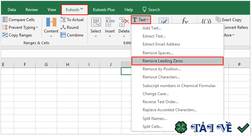The width and height of the screenshot is (252, 136).
Task: Click the Round tool icon
Action: 63,27
